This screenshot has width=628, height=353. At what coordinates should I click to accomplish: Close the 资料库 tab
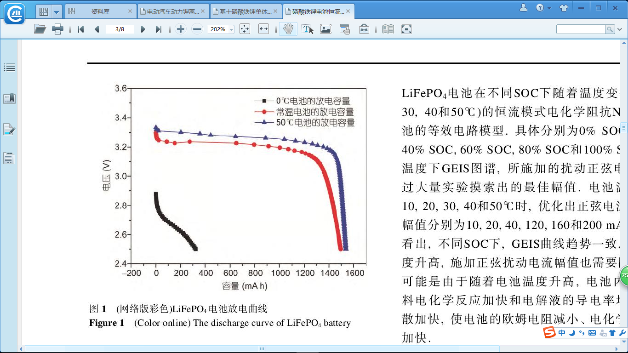point(130,11)
